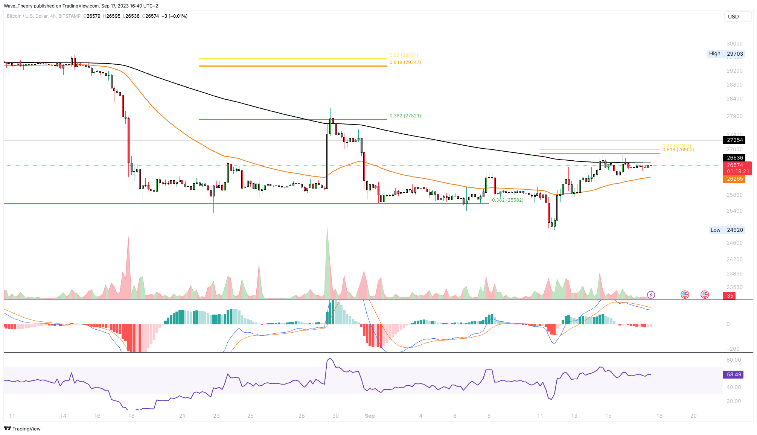
Task: Select the green 0.382 (27821) Fibonacci label
Action: click(x=405, y=116)
